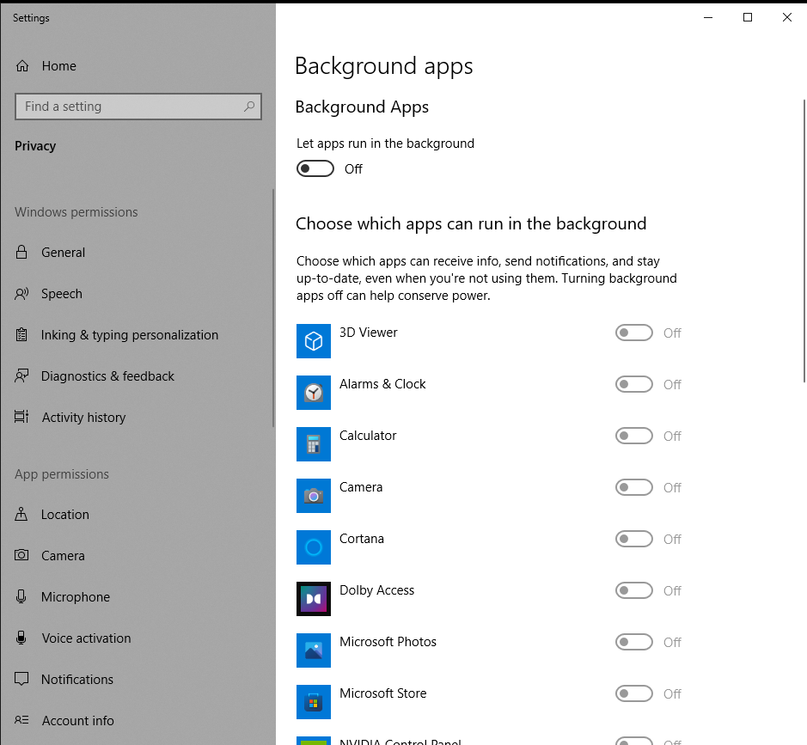
Task: Go back to Settings Home
Action: (58, 66)
